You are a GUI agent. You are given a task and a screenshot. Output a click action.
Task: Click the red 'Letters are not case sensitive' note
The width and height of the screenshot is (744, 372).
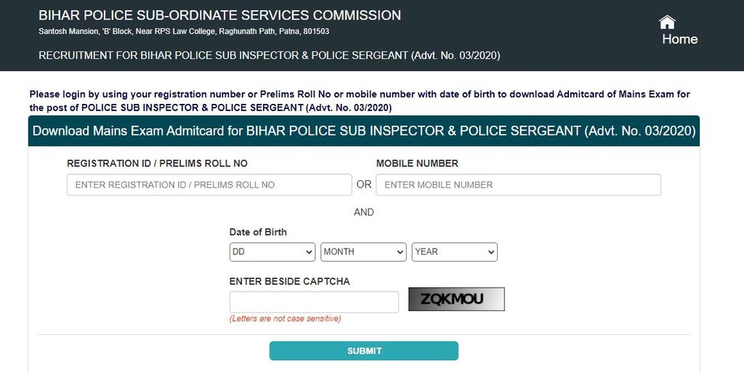285,318
